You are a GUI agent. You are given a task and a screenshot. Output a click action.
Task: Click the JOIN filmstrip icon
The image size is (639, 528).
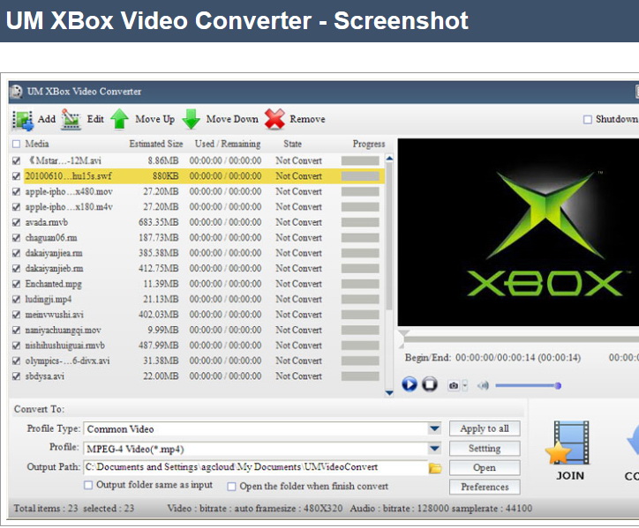[x=569, y=442]
